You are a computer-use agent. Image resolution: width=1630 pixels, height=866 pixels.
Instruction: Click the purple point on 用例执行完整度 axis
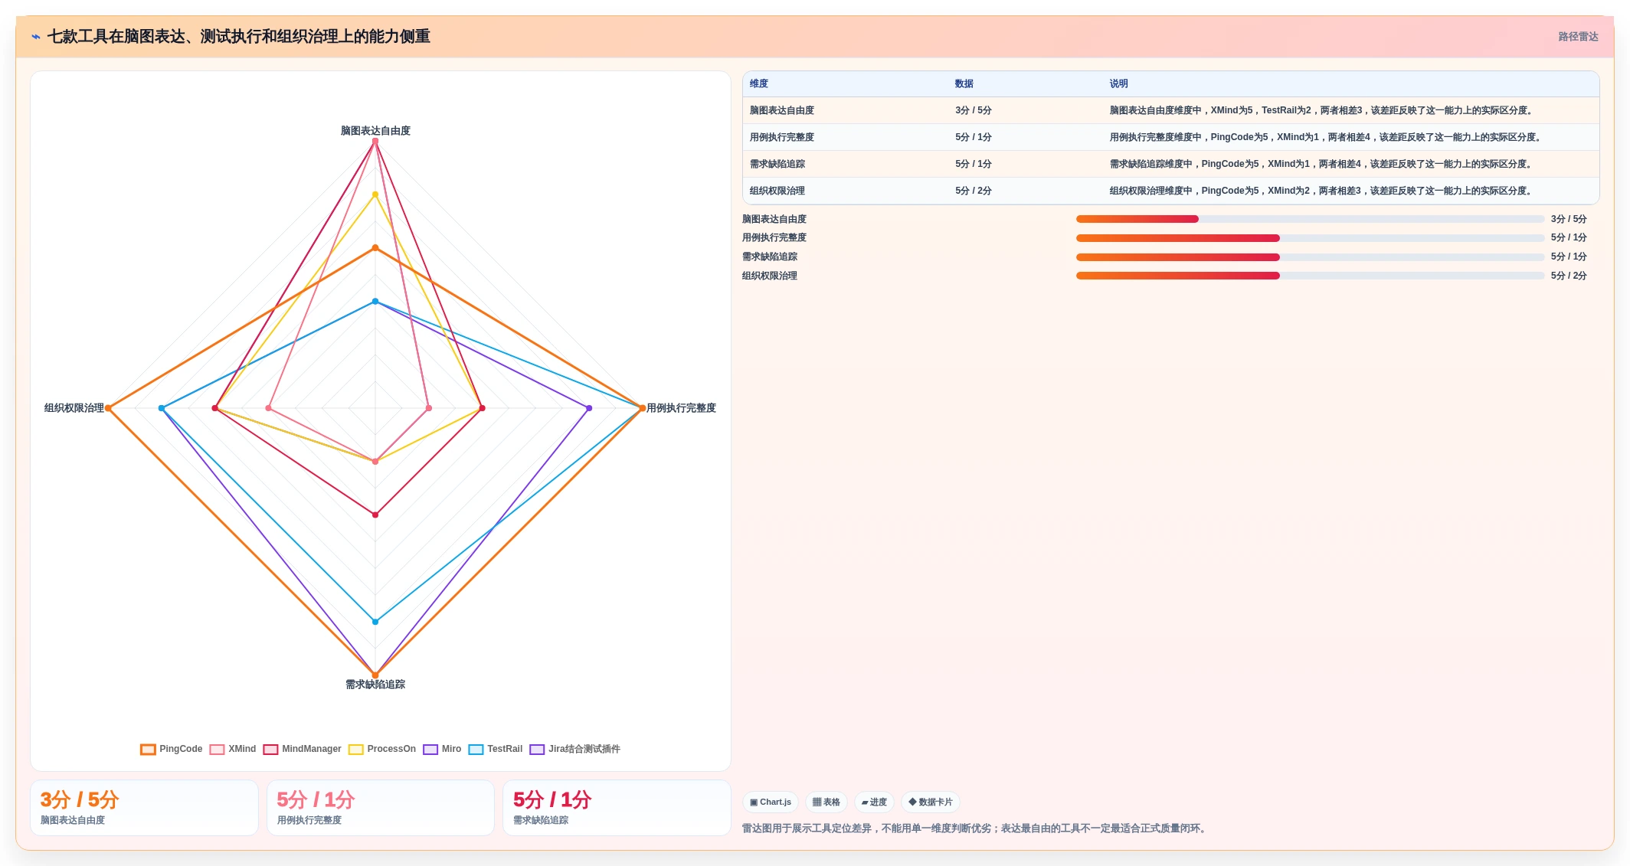pos(589,408)
